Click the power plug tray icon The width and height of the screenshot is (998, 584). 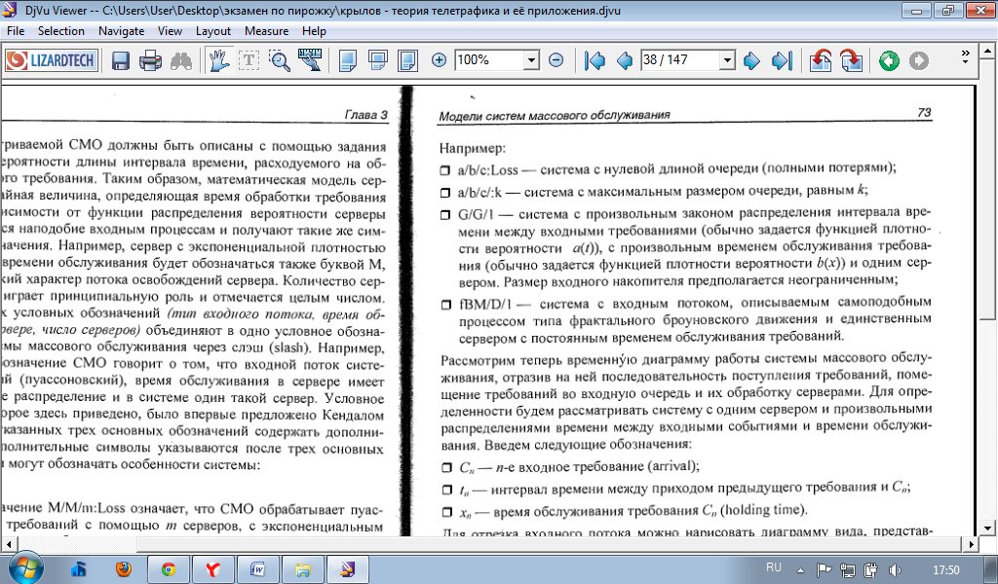(870, 570)
